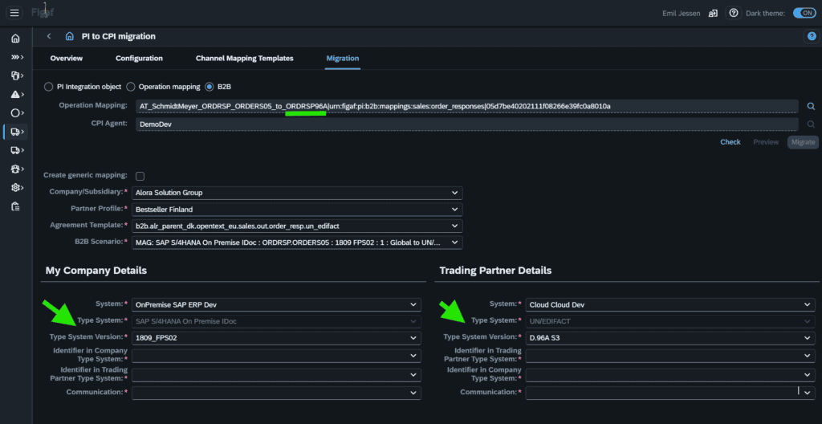Switch to Channel Mapping Templates tab

244,59
